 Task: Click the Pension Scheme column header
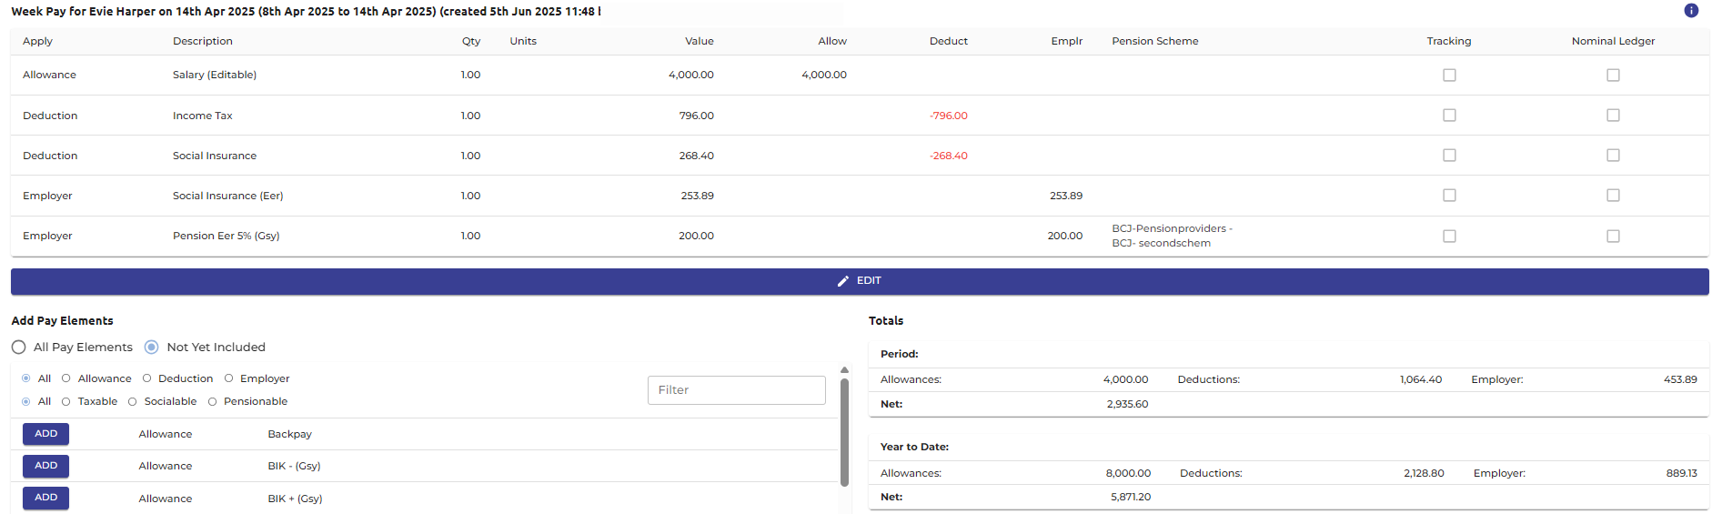click(x=1155, y=41)
